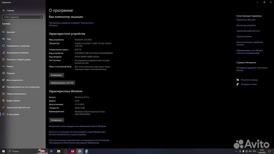Copy Windows specifications with lower Копировать button

56,120
